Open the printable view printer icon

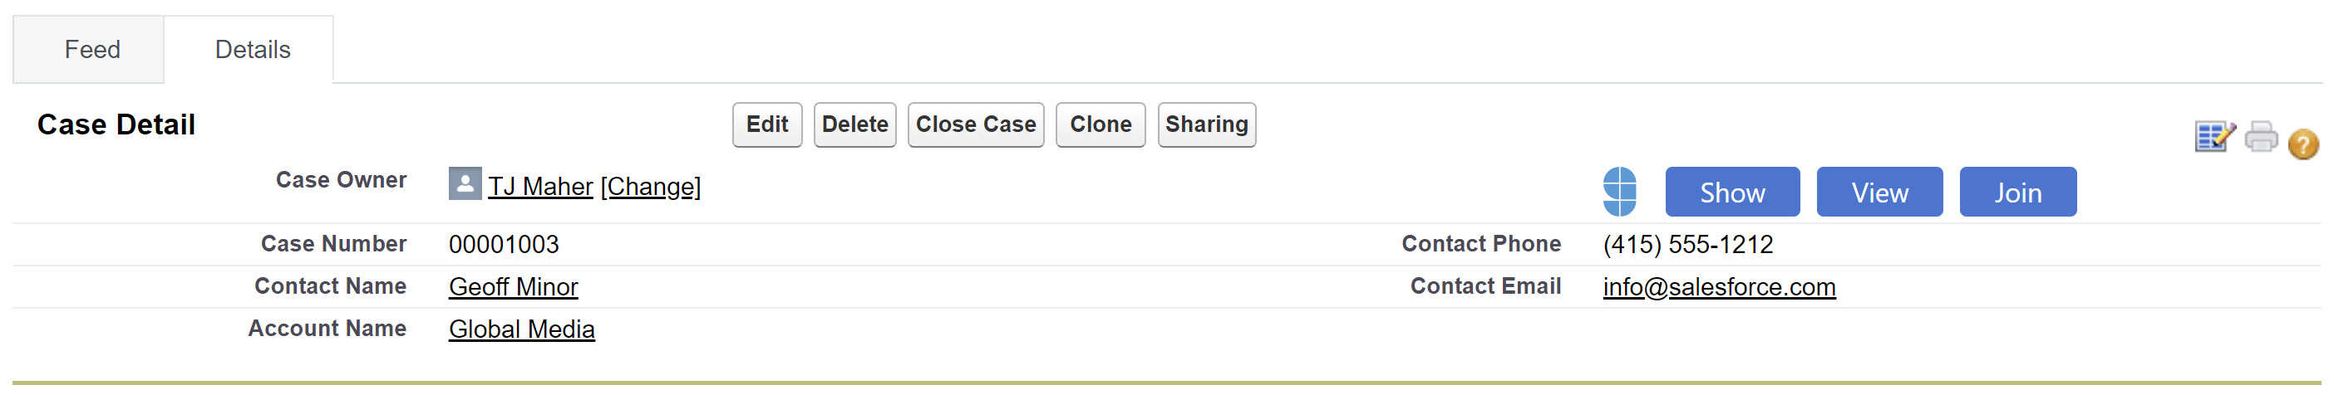2261,138
